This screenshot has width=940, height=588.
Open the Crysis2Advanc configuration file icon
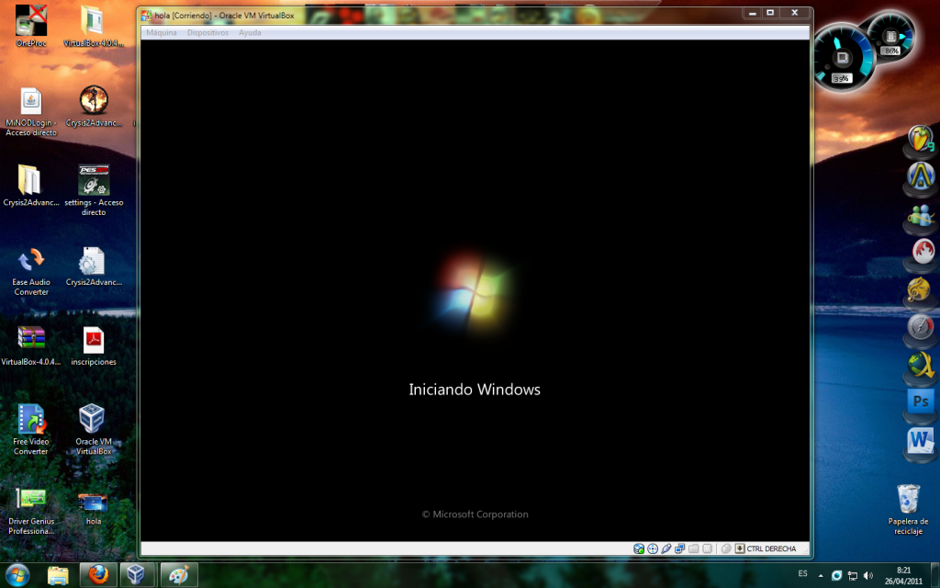pos(94,266)
